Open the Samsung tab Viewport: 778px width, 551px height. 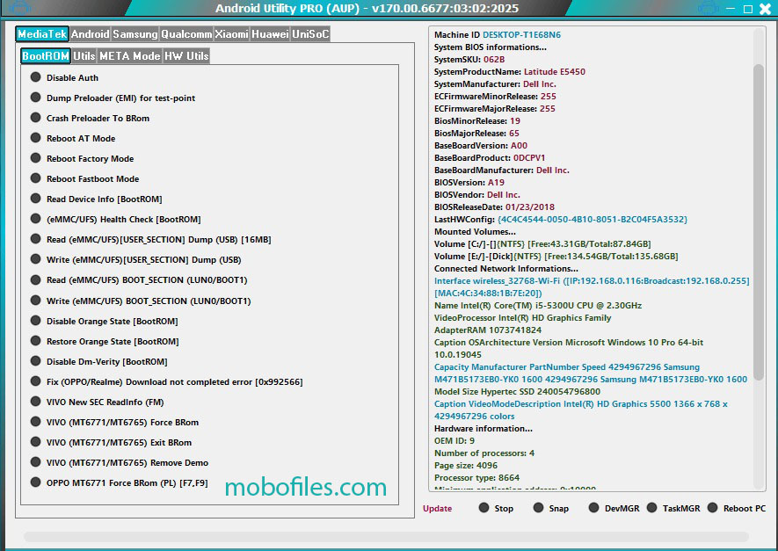click(135, 33)
